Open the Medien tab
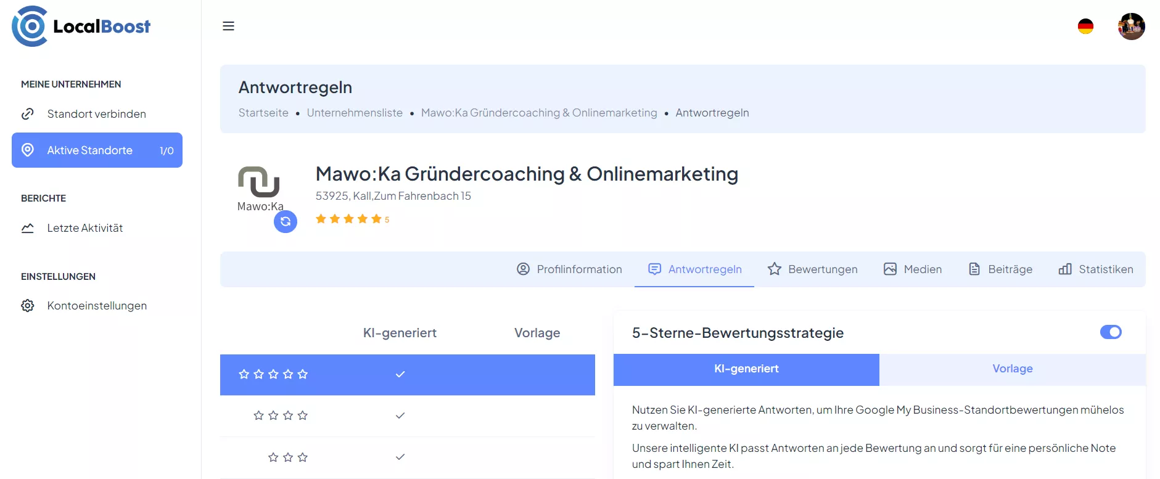This screenshot has width=1160, height=479. pyautogui.click(x=913, y=269)
